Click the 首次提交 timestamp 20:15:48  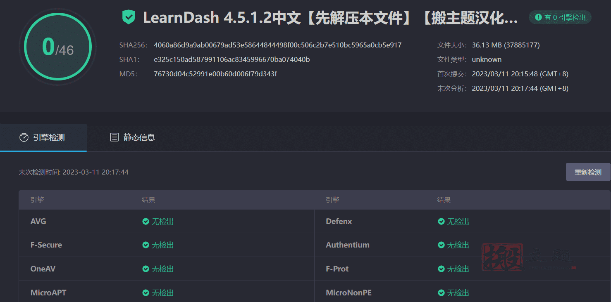(520, 74)
